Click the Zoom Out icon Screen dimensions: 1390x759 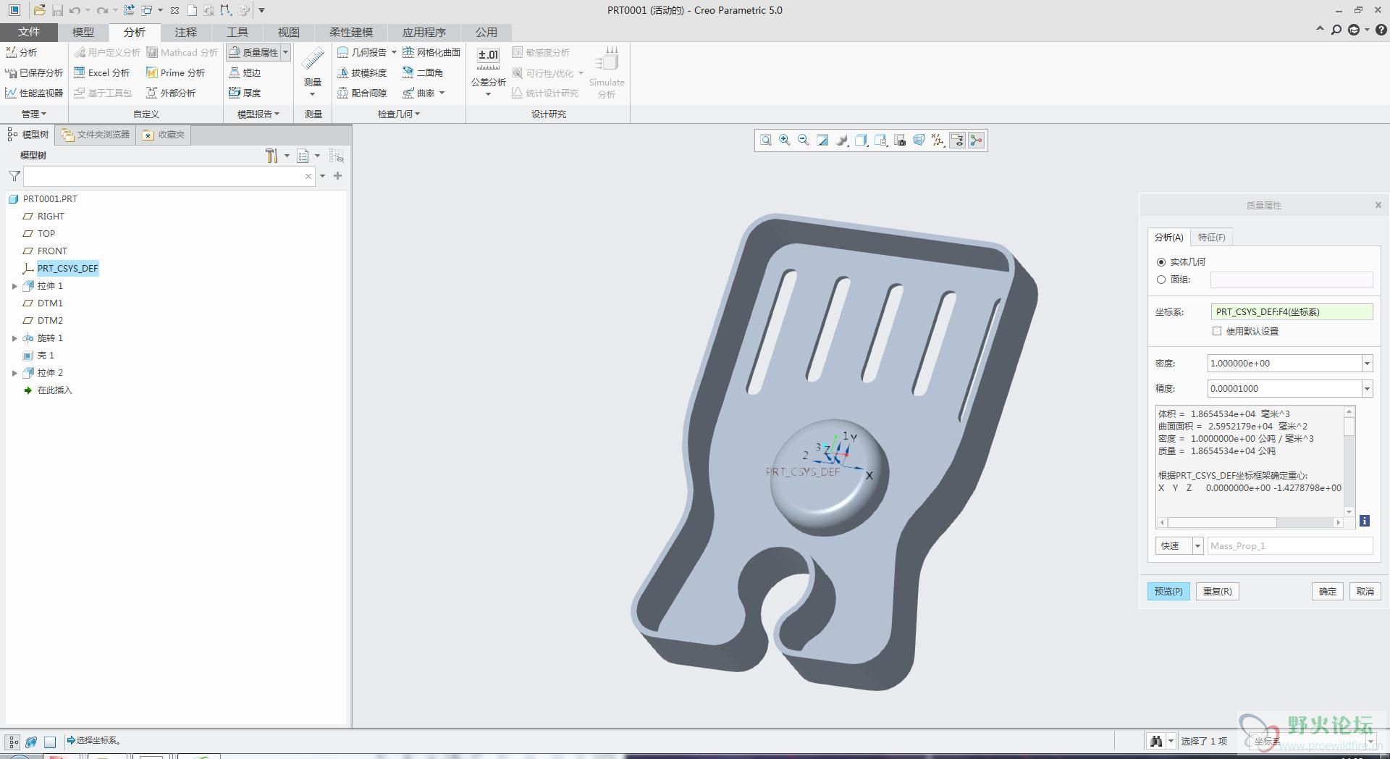(804, 141)
